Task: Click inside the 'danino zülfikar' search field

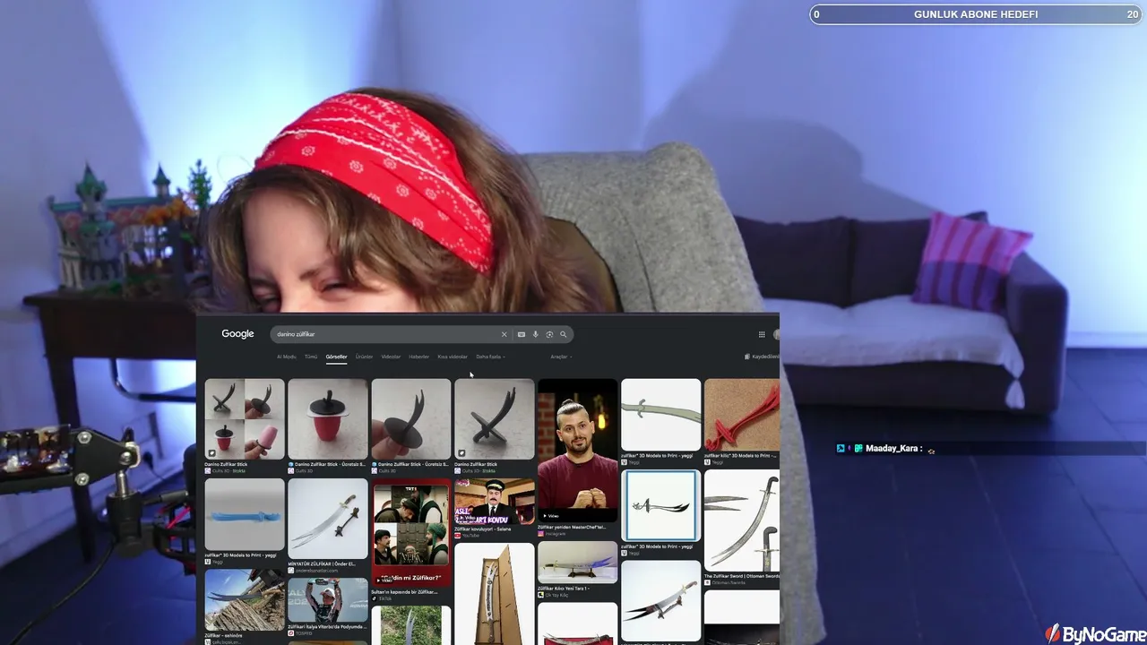Action: (387, 334)
